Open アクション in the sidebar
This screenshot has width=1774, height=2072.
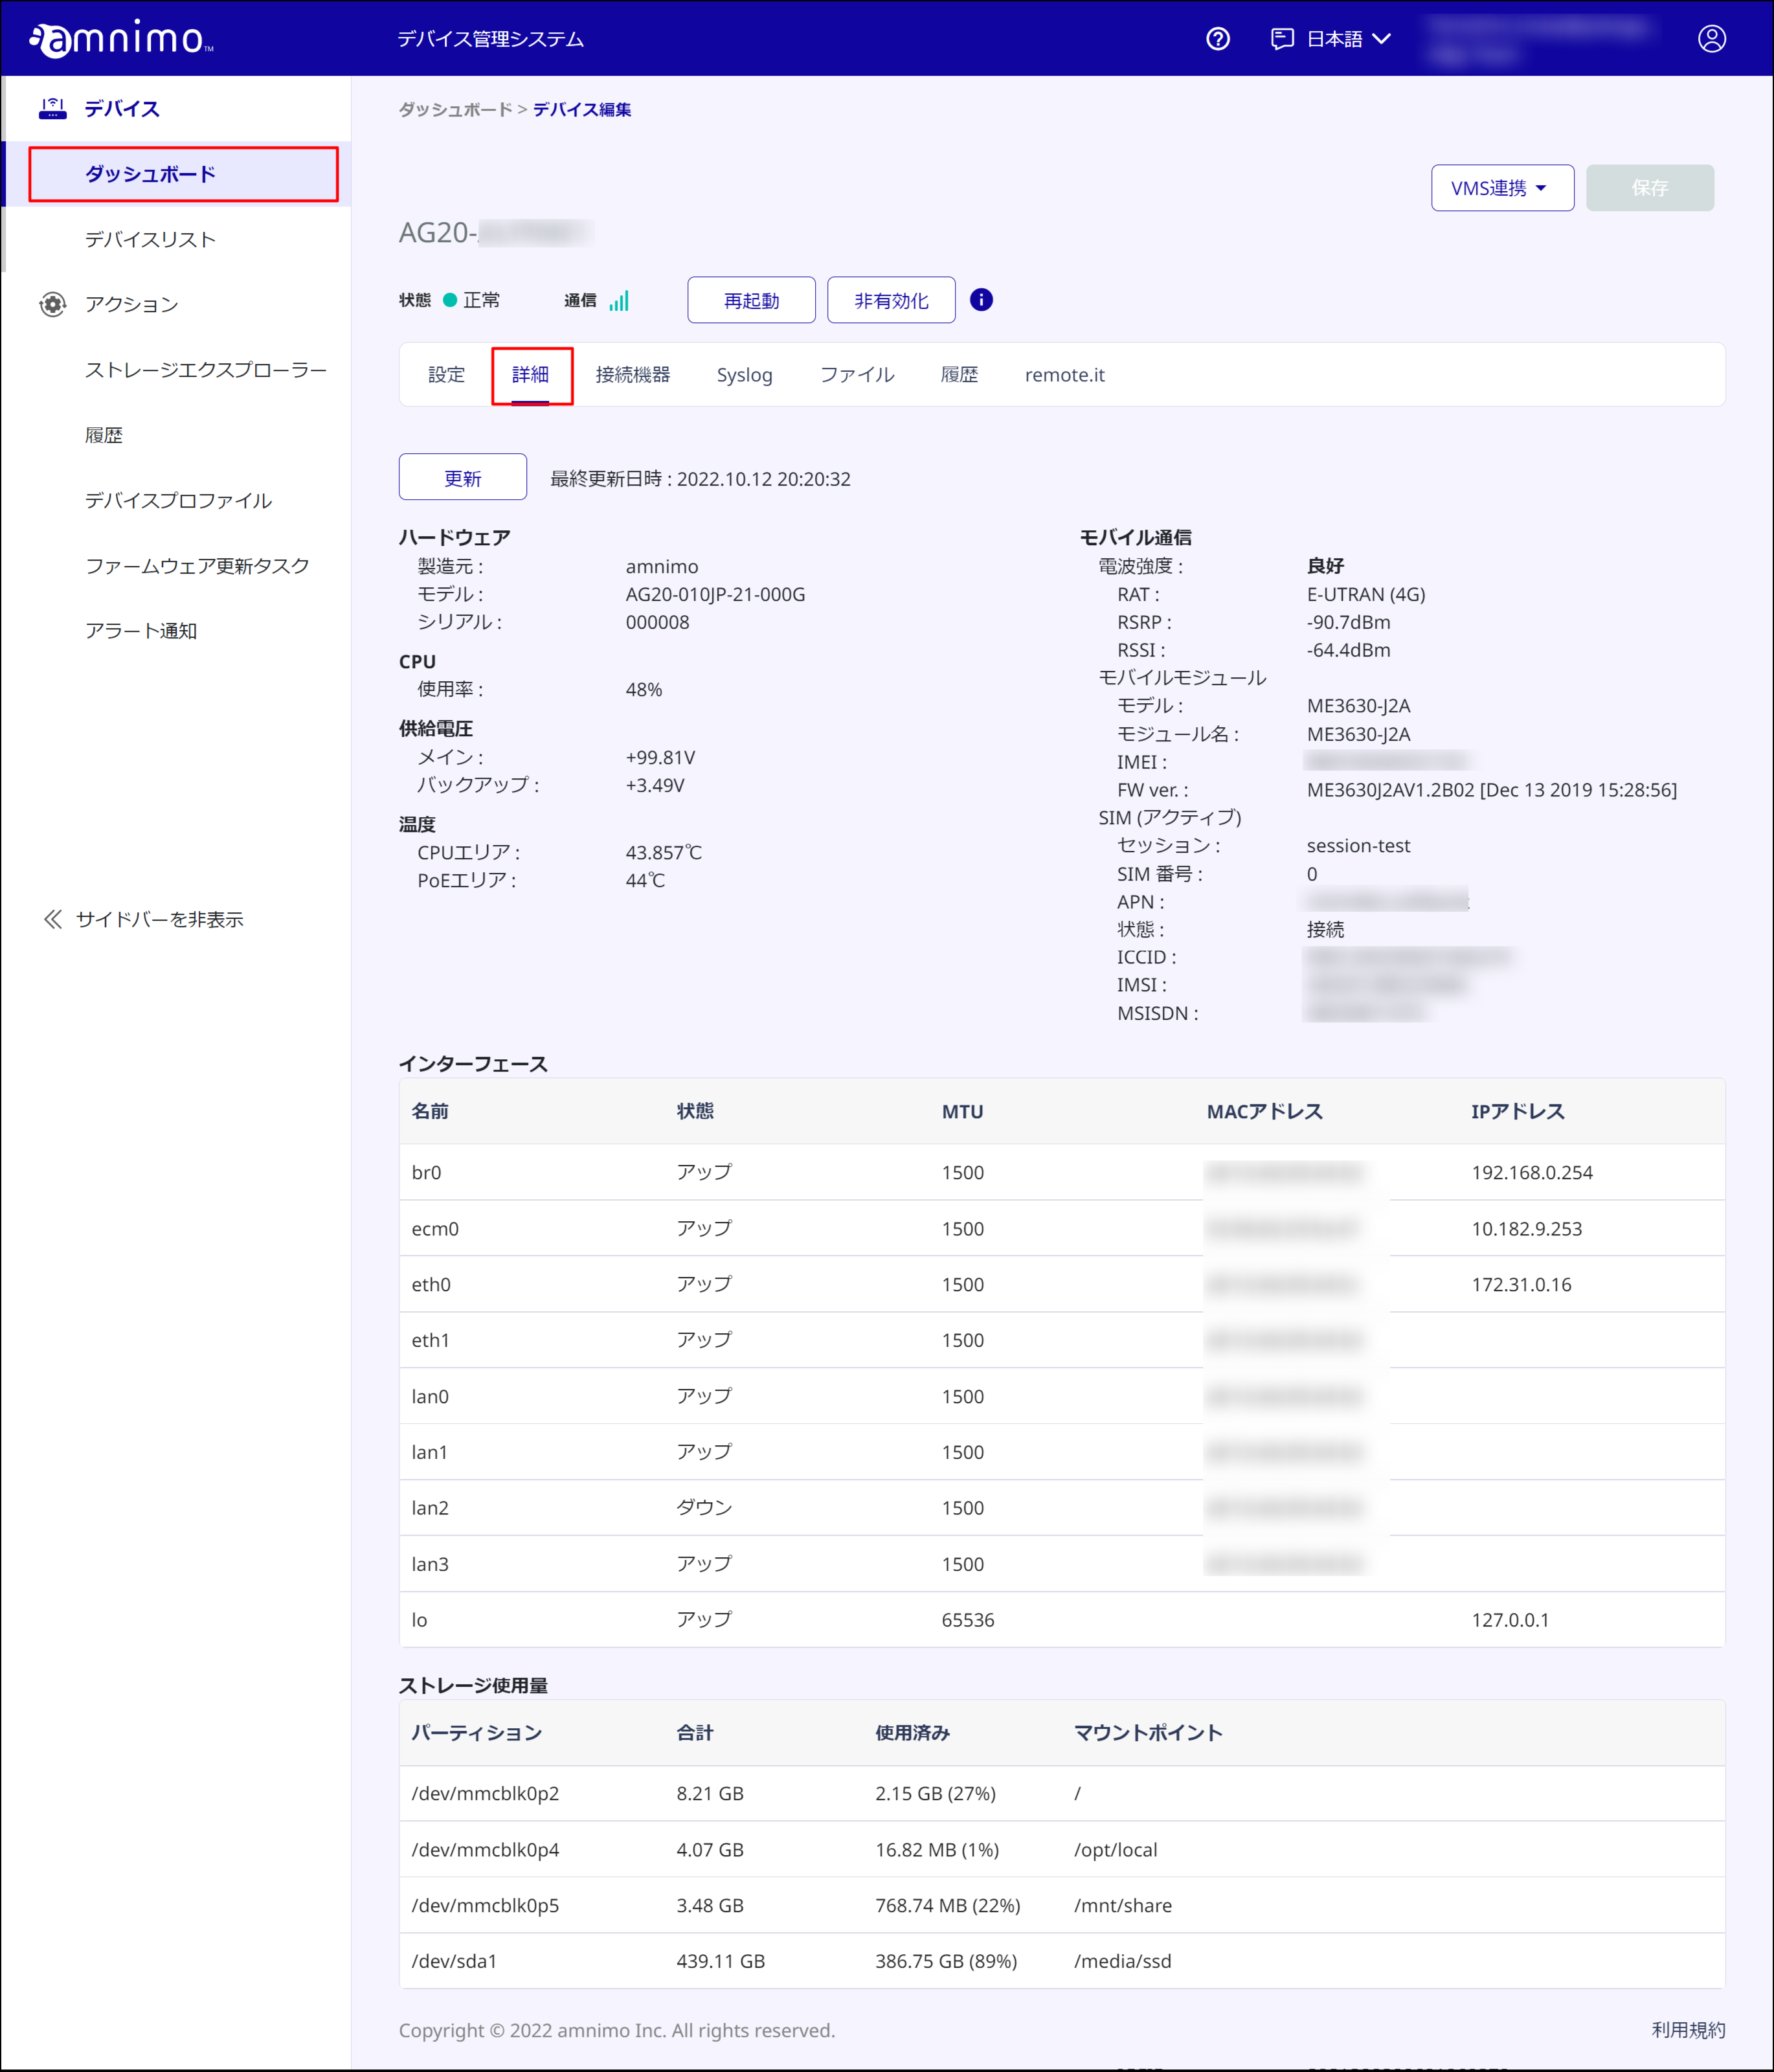coord(131,304)
